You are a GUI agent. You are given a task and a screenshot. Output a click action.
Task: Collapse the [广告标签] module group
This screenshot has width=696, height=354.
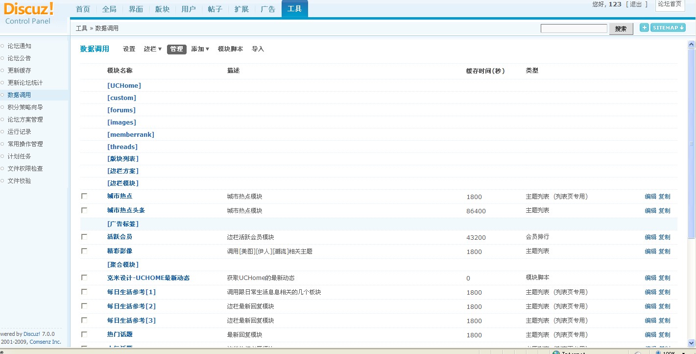point(123,224)
